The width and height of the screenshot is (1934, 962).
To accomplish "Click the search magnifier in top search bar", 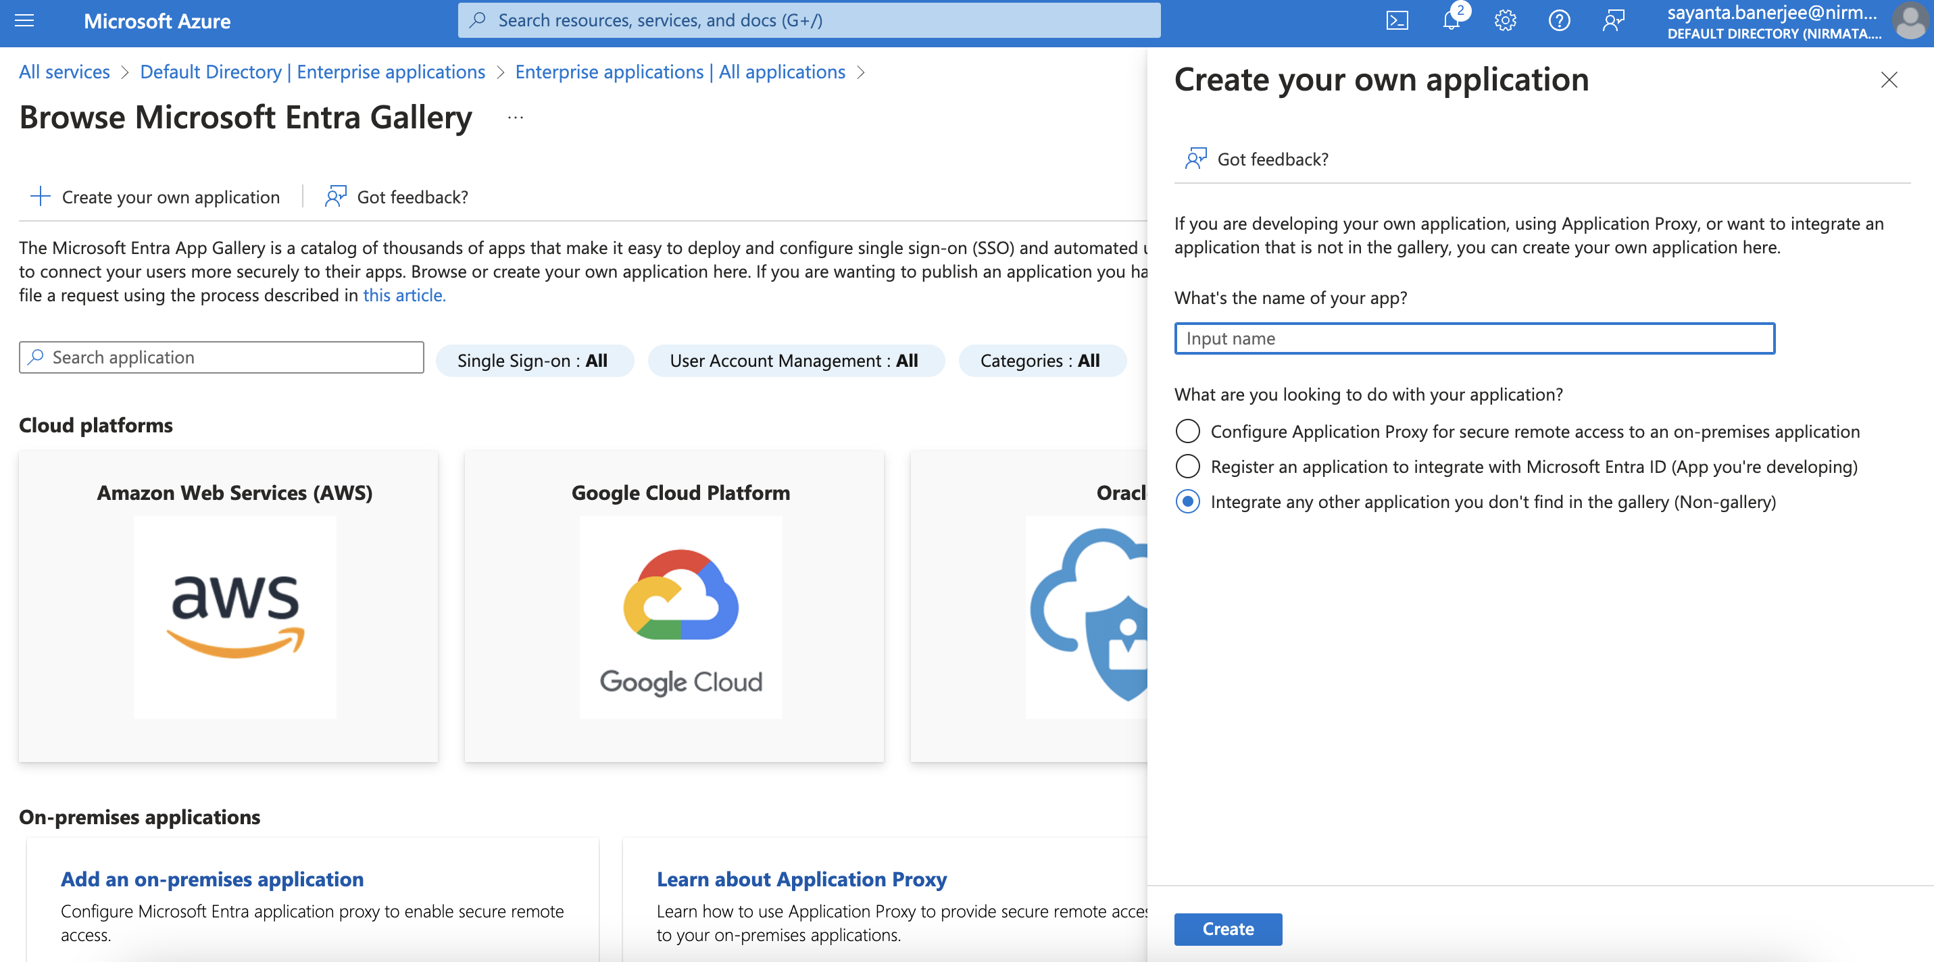I will click(x=478, y=20).
